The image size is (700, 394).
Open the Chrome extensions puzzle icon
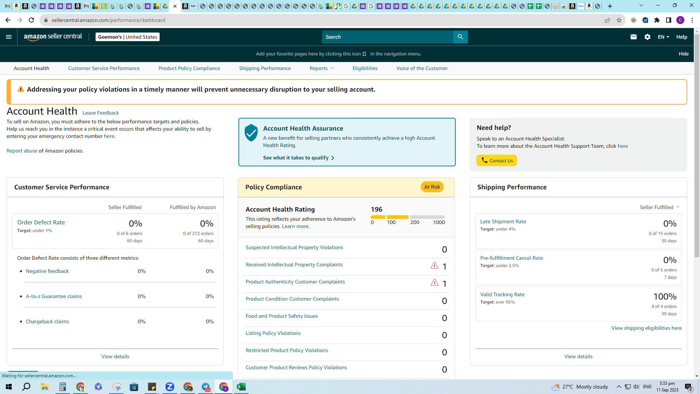[657, 20]
